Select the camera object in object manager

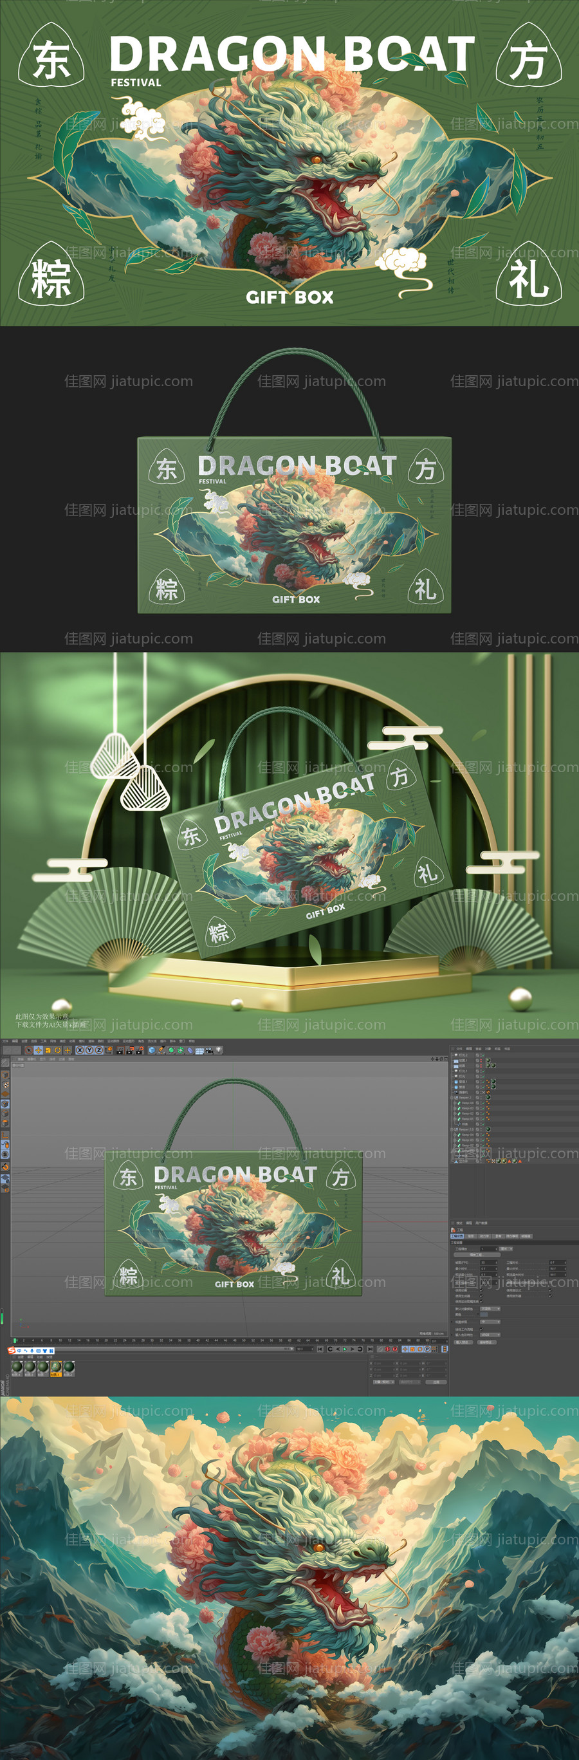(463, 1093)
